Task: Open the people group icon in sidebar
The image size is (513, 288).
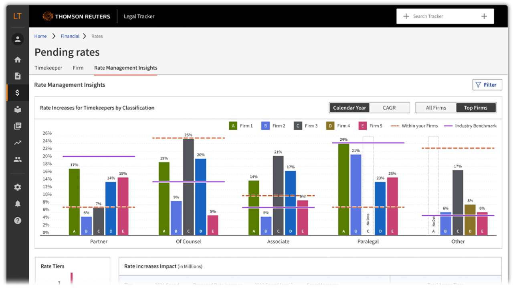Action: pos(17,159)
